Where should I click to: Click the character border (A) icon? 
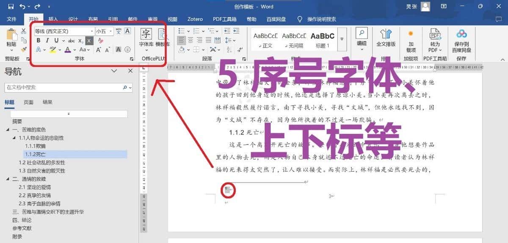click(127, 31)
